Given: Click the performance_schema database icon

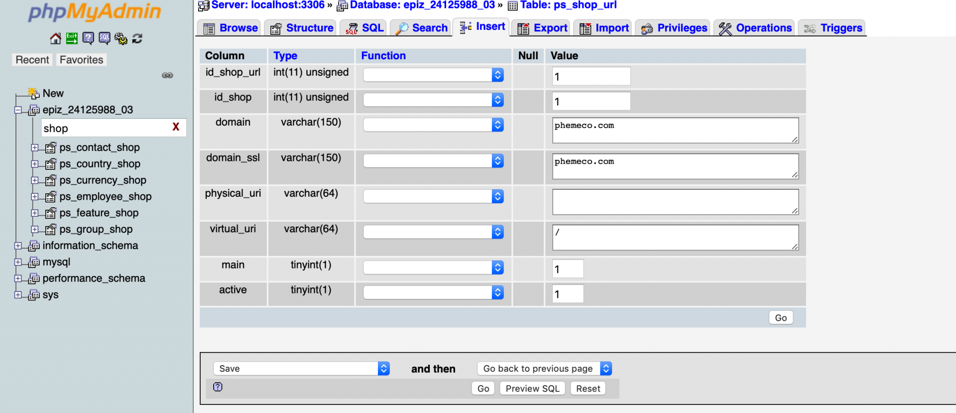Looking at the screenshot, I should pos(34,278).
